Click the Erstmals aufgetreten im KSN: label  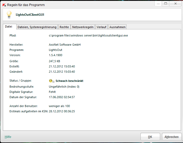tap(29, 112)
